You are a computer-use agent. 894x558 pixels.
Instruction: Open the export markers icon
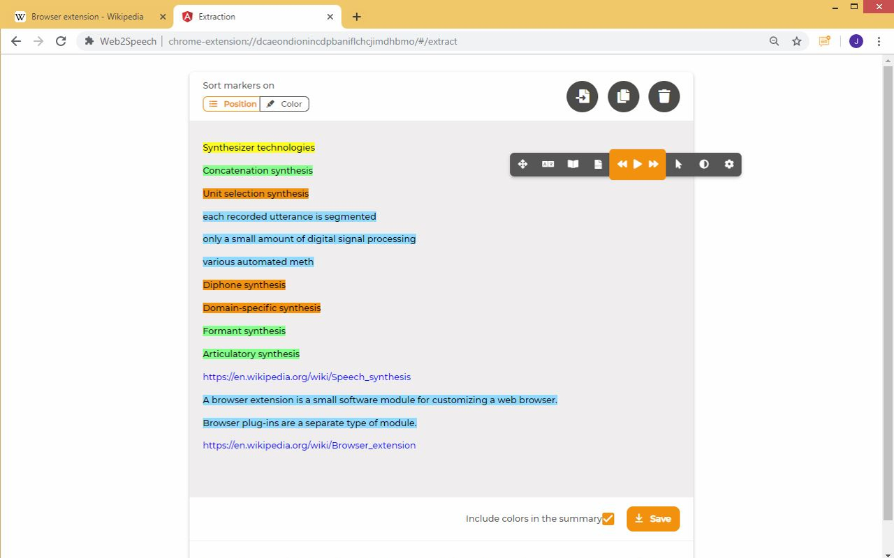coord(582,96)
